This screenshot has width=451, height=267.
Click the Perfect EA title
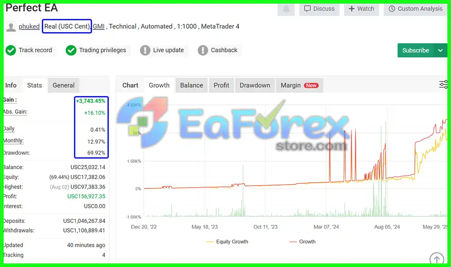[32, 8]
